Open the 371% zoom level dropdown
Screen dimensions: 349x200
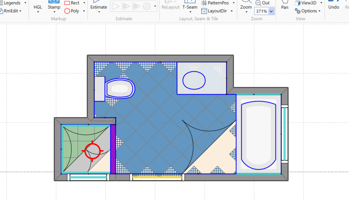click(x=271, y=11)
